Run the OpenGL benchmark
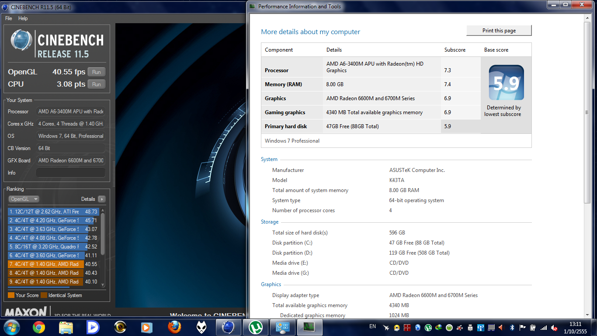This screenshot has height=336, width=597. pyautogui.click(x=97, y=72)
